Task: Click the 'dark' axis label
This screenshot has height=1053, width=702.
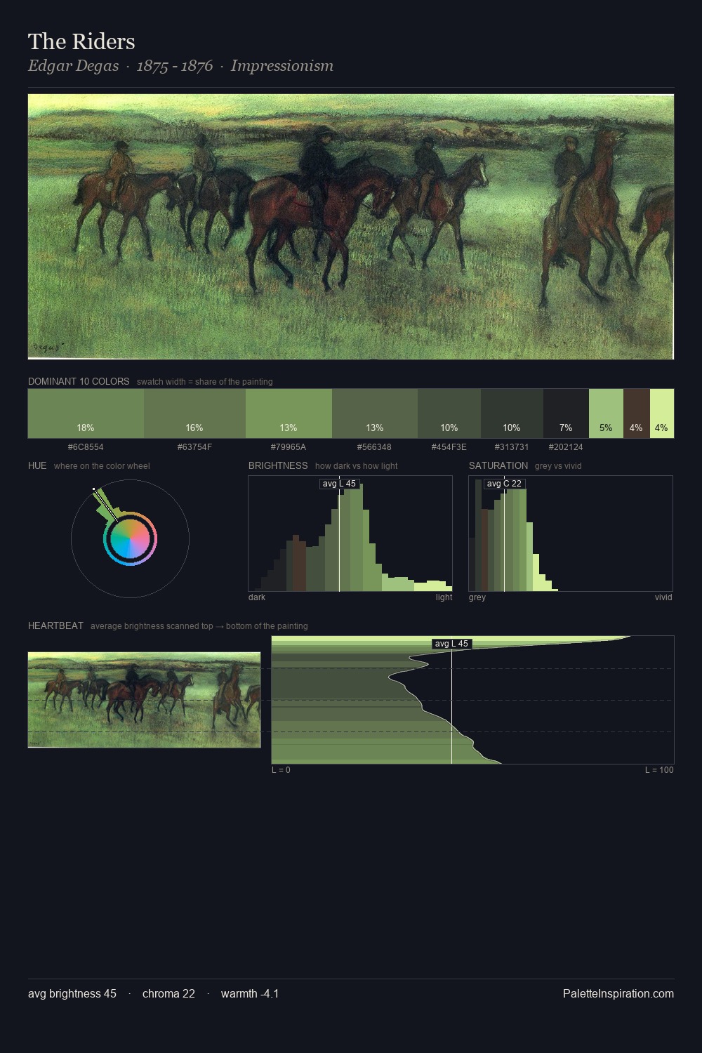Action: coord(257,597)
